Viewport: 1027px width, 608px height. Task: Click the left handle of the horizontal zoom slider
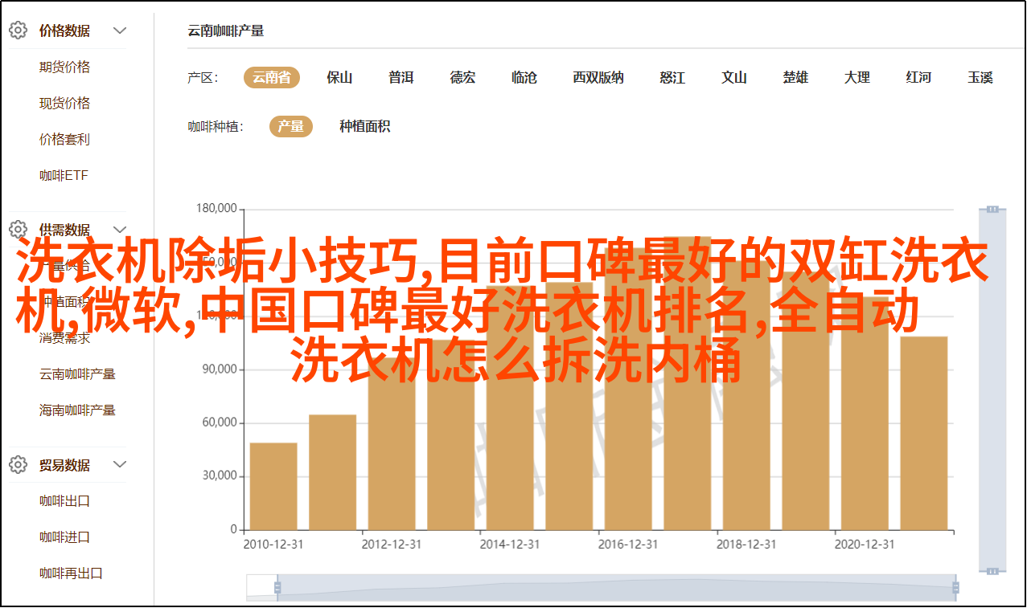click(x=277, y=587)
